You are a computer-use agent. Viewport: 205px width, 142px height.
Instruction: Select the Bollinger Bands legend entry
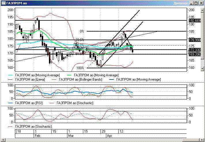[77, 79]
